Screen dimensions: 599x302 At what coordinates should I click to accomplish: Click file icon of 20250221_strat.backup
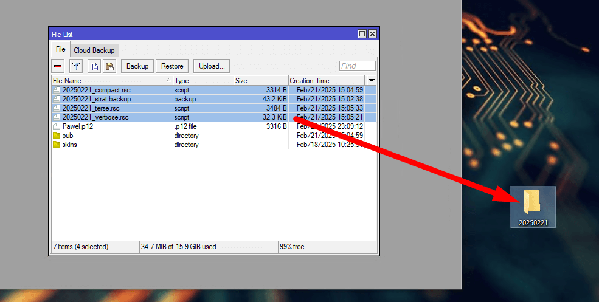(x=57, y=99)
